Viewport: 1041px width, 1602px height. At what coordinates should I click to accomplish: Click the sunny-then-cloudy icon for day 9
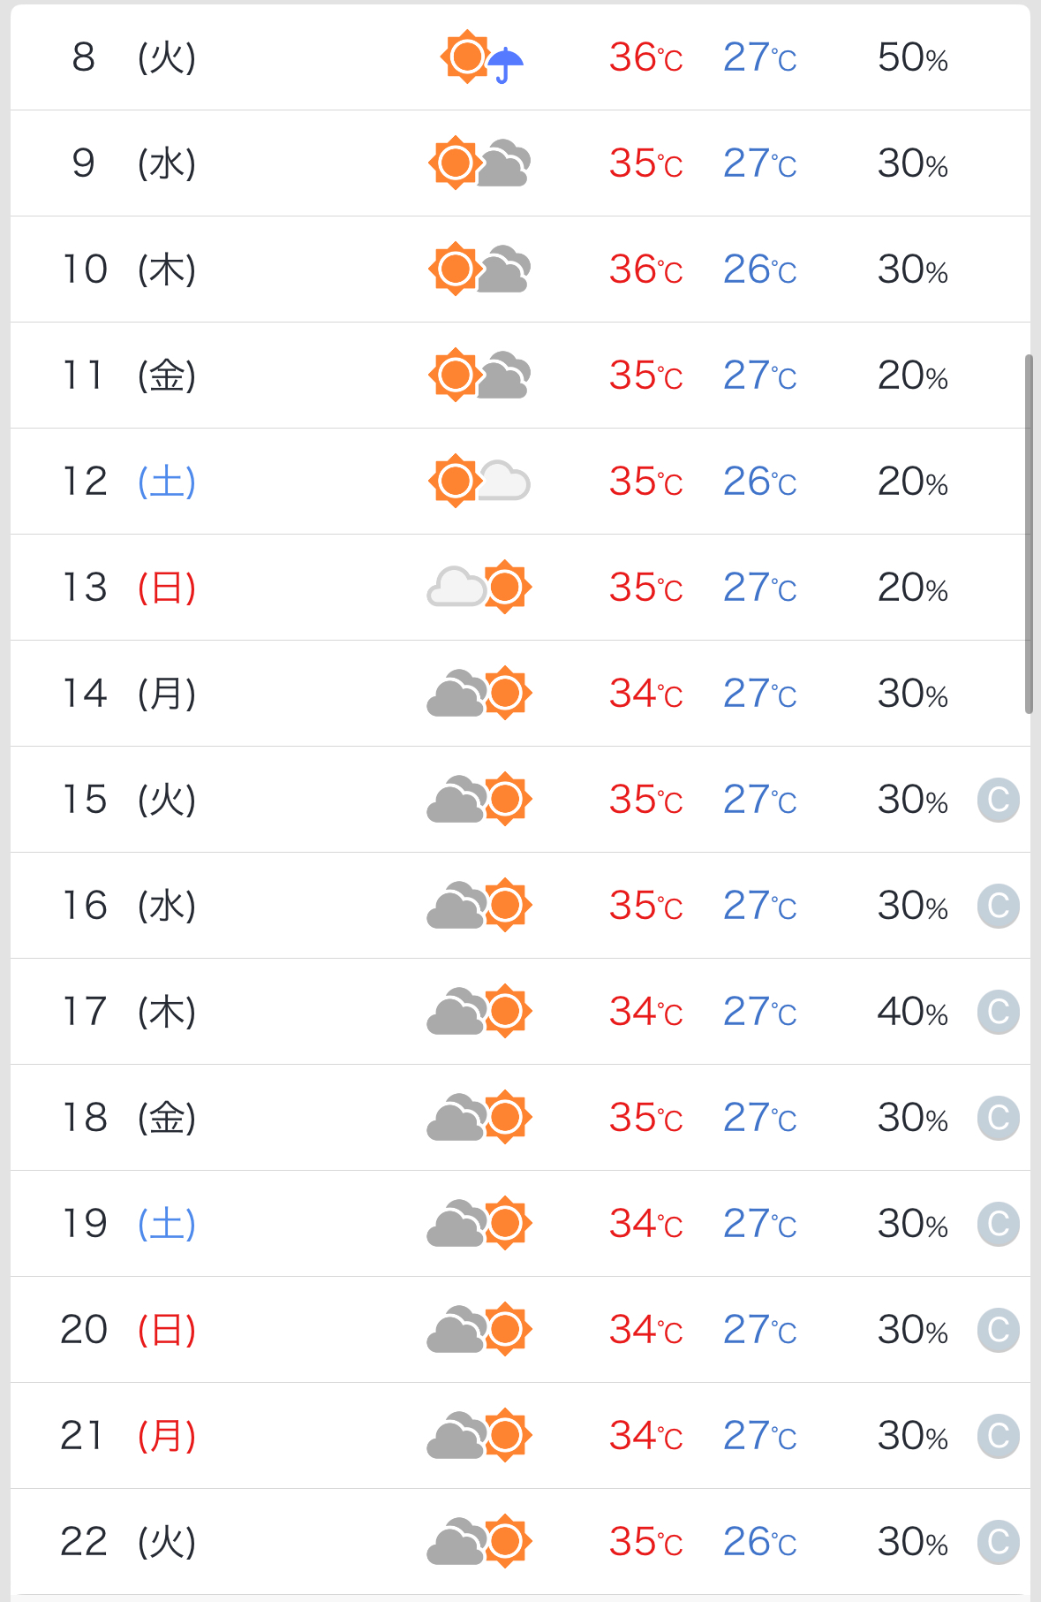[x=479, y=163]
